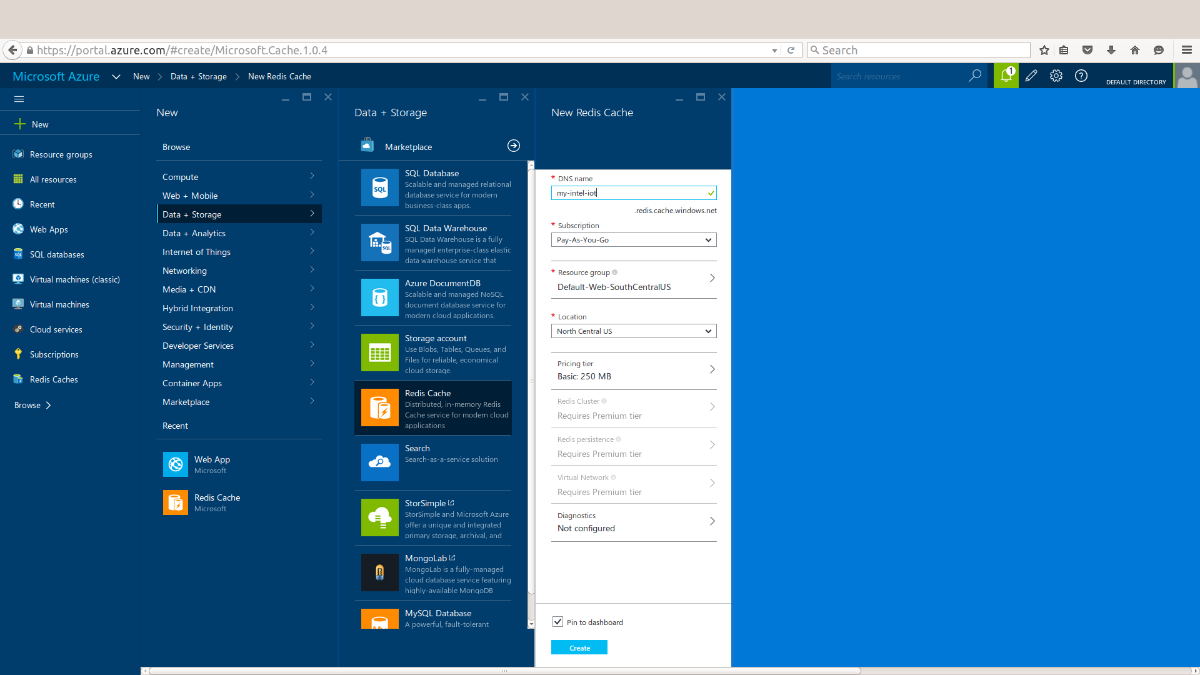Click the DNS name input field
This screenshot has height=675, width=1200.
tap(628, 193)
